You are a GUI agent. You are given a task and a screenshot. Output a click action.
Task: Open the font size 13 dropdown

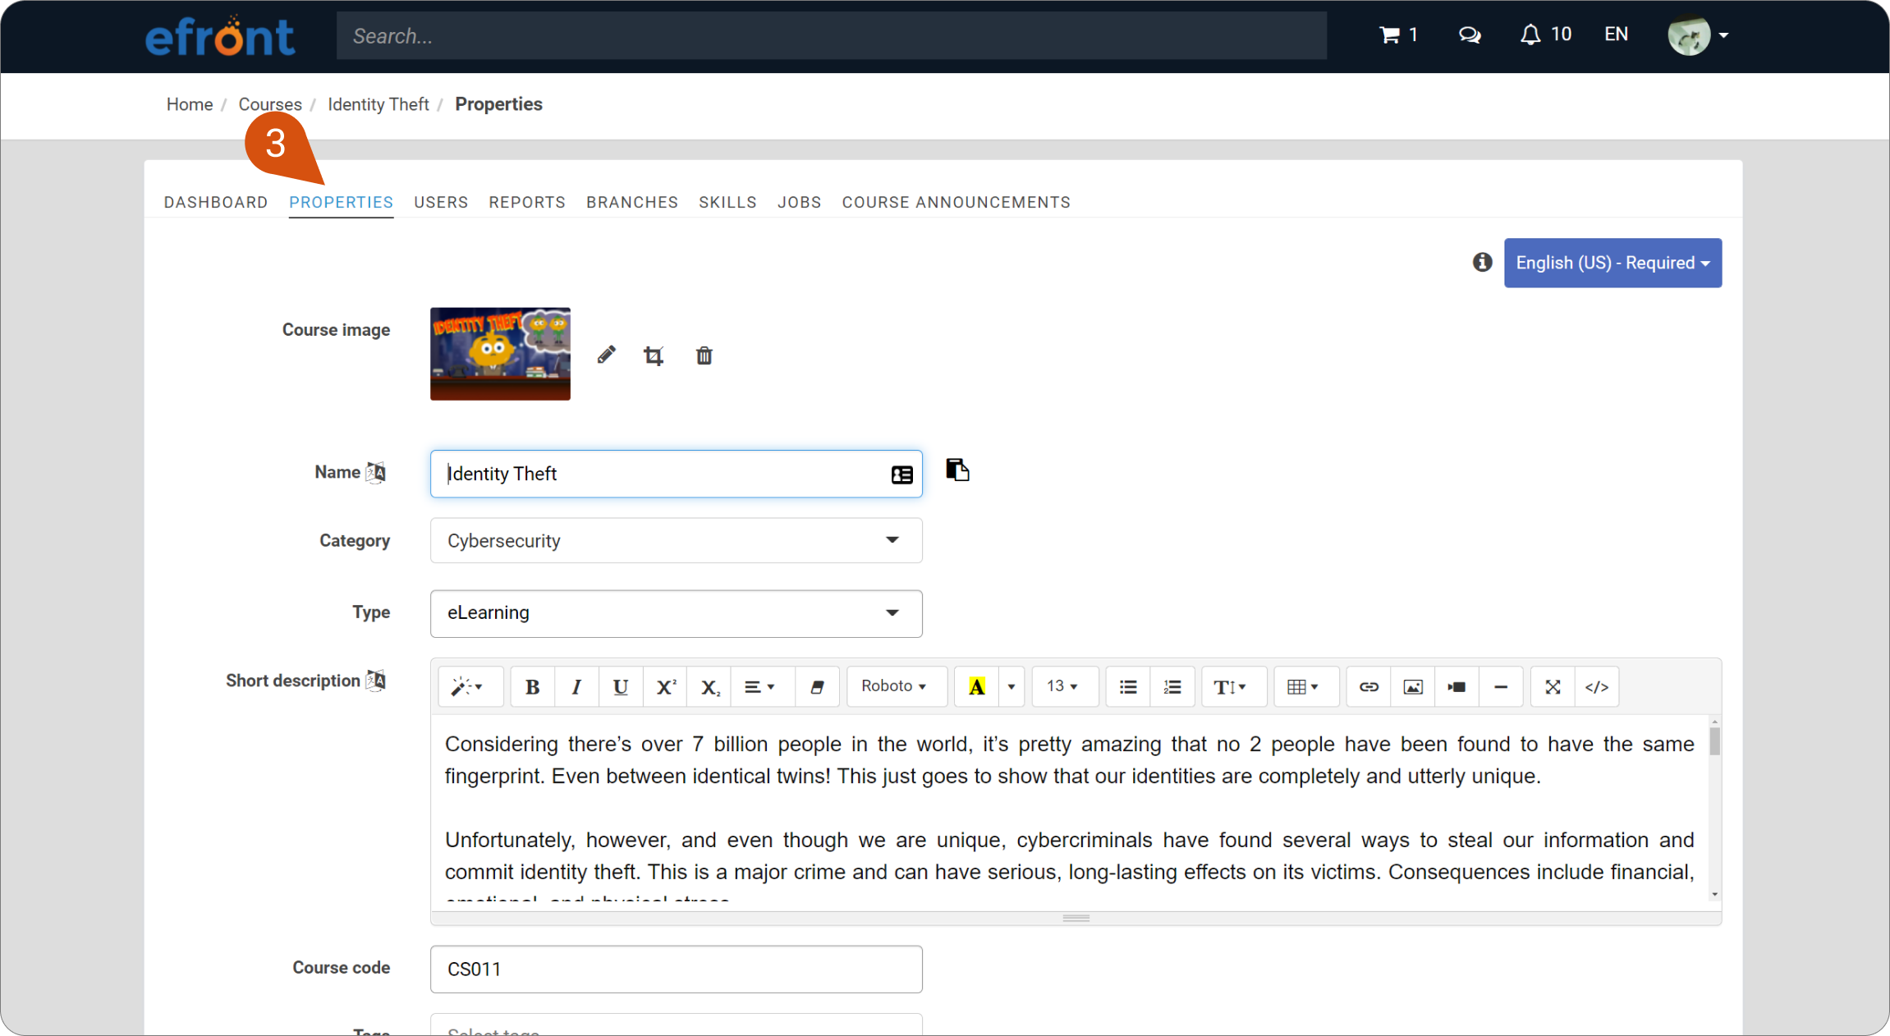pyautogui.click(x=1065, y=687)
